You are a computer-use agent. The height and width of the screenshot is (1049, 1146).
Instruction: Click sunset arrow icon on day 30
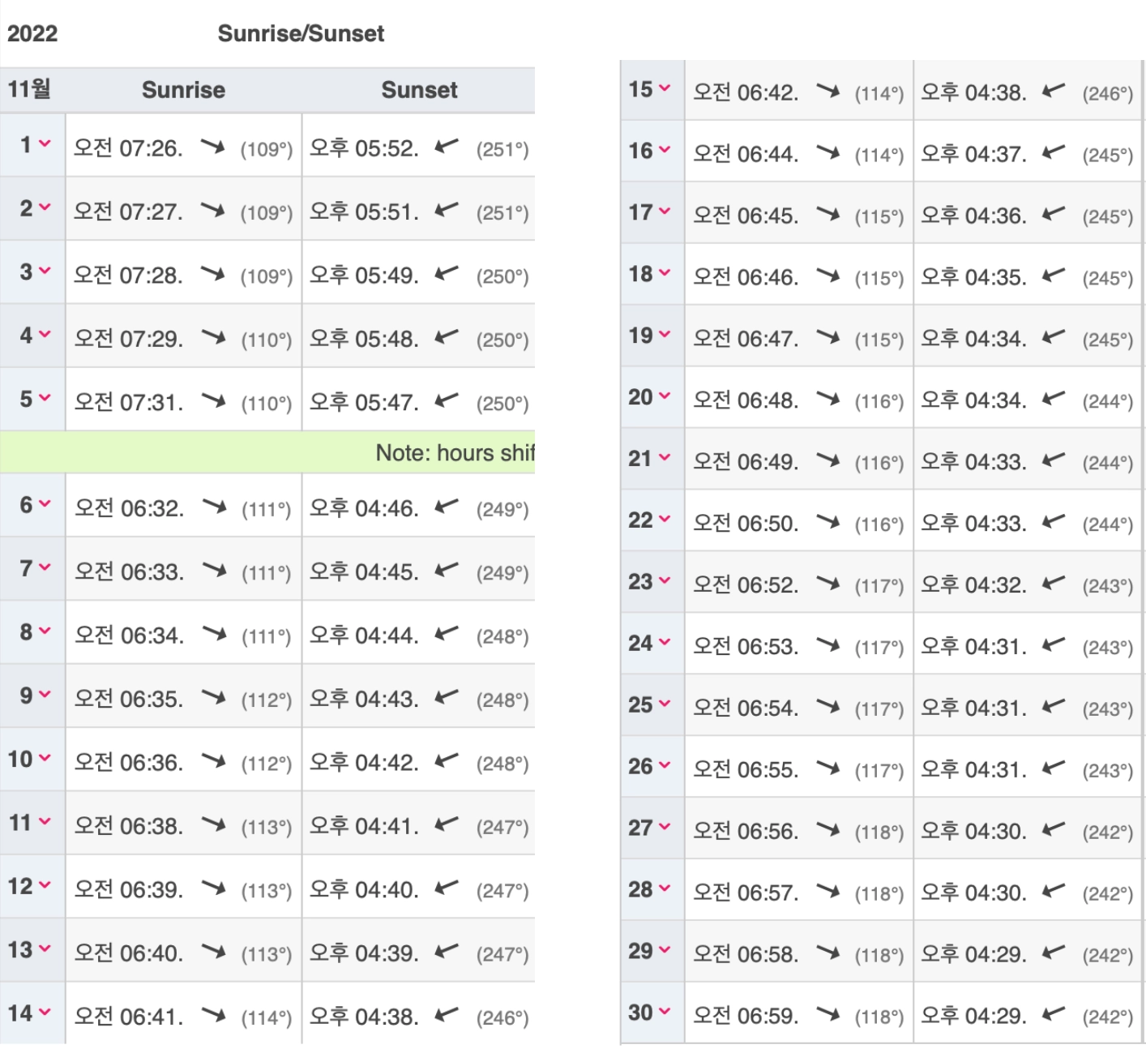click(1053, 1013)
